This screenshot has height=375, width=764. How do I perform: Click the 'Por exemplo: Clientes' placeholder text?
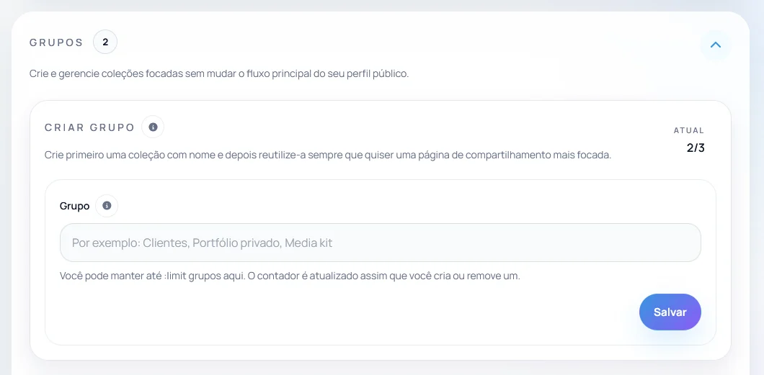(130, 243)
